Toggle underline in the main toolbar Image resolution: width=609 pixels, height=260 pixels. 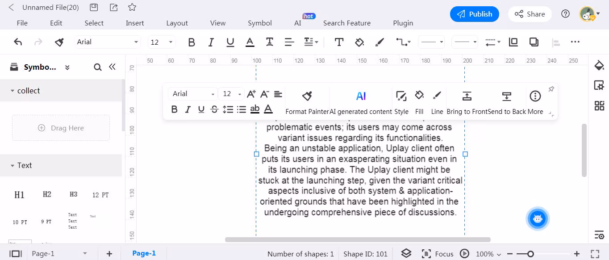230,42
